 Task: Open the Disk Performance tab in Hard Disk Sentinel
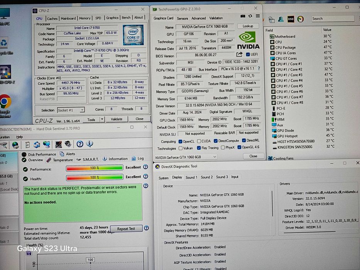pyautogui.click(x=39, y=154)
